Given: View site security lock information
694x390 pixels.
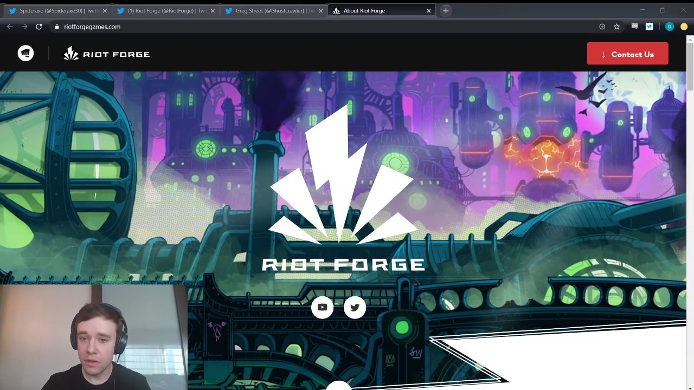Looking at the screenshot, I should point(57,27).
